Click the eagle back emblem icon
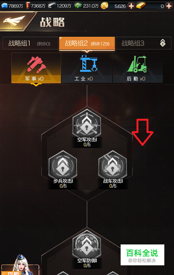This screenshot has width=174, height=275. pyautogui.click(x=14, y=21)
